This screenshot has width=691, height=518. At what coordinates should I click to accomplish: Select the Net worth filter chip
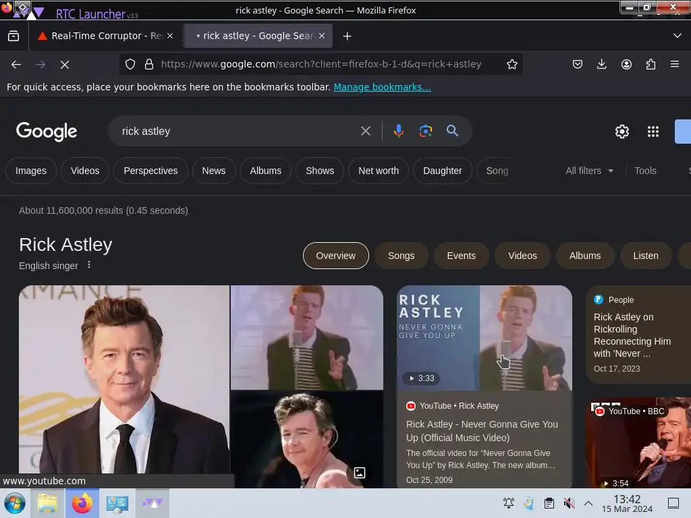pos(379,171)
